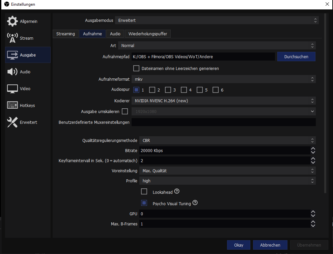Open the Aufnahmeformat dropdown
The height and width of the screenshot is (254, 333).
click(x=223, y=79)
